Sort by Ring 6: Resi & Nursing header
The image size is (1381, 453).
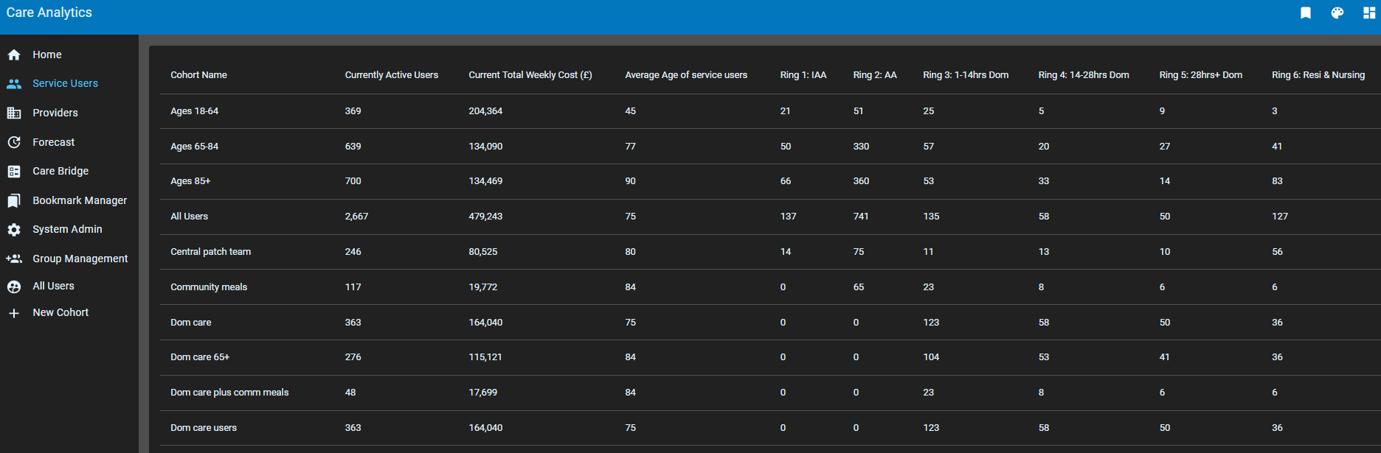coord(1318,75)
